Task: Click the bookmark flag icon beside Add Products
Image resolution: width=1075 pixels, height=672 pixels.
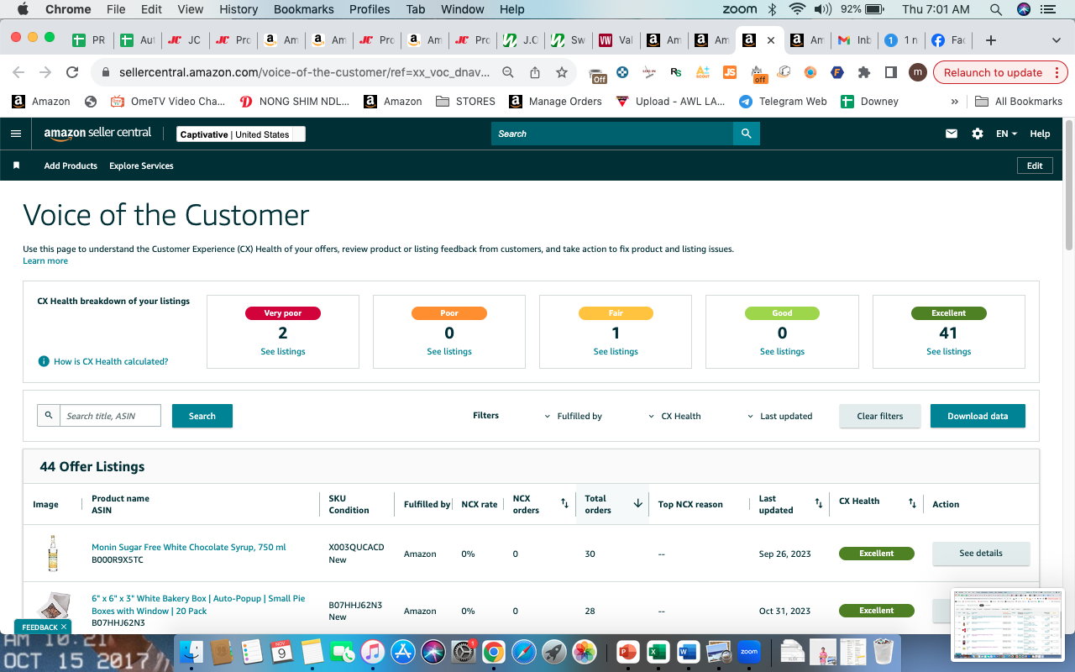Action: click(16, 165)
